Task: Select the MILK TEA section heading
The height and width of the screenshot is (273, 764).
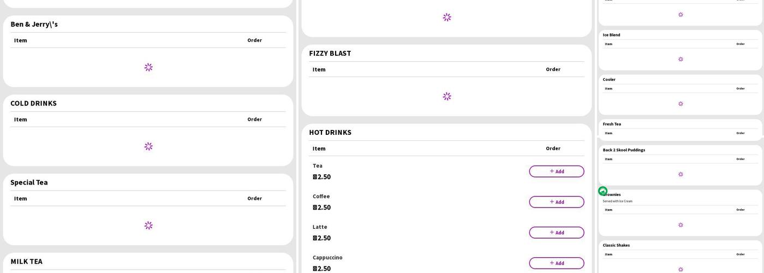Action: point(26,262)
